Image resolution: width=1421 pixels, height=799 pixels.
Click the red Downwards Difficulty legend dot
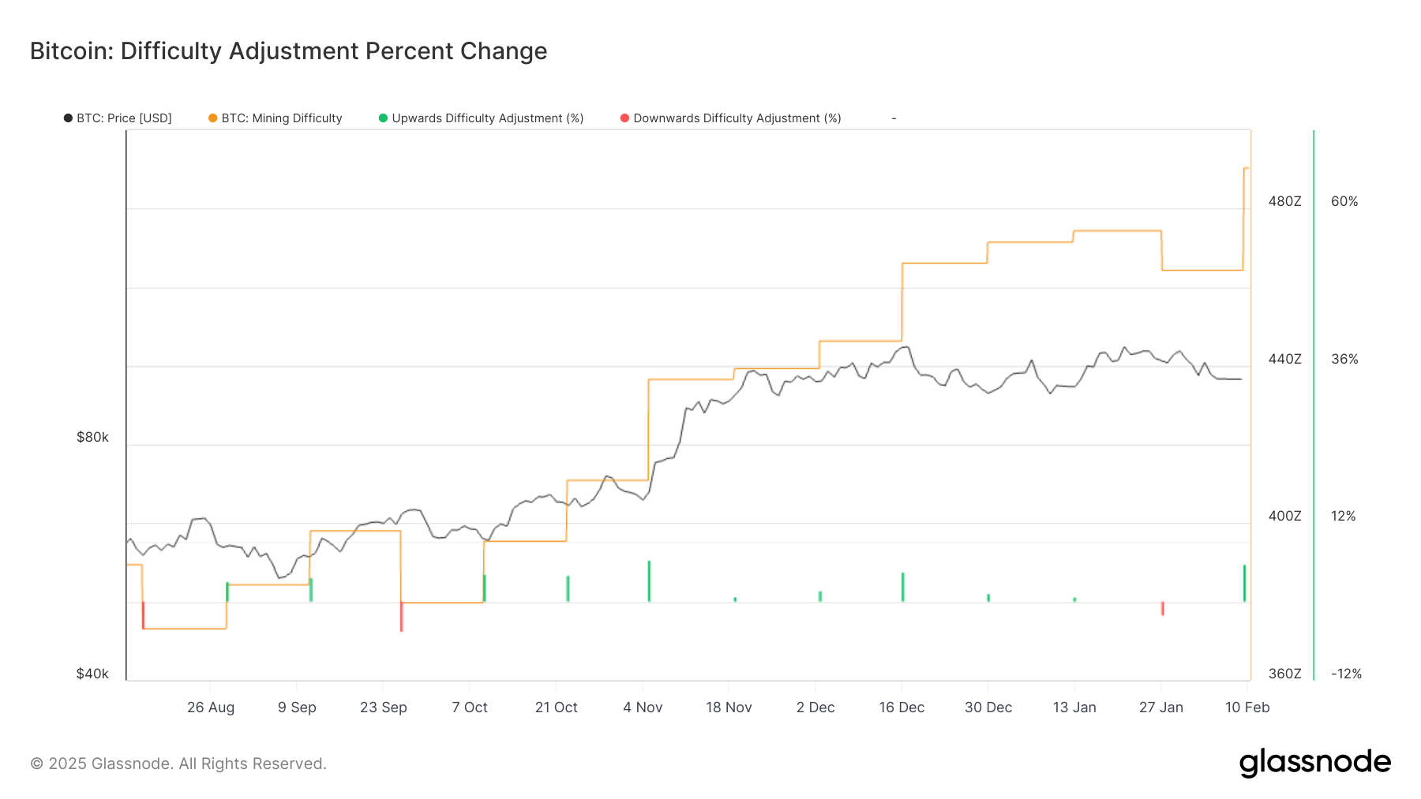pyautogui.click(x=624, y=118)
